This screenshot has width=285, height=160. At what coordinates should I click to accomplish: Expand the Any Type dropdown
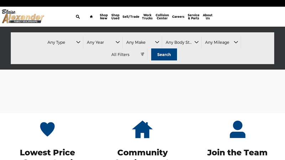click(x=64, y=42)
